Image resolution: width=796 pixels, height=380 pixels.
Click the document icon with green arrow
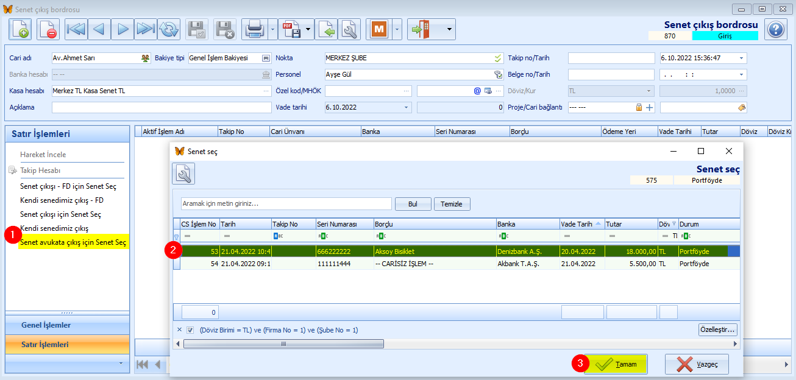tap(326, 29)
